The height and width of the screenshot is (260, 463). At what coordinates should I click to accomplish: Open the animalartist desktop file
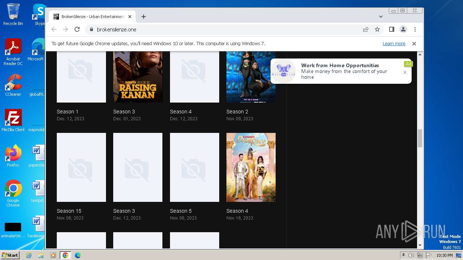[13, 230]
